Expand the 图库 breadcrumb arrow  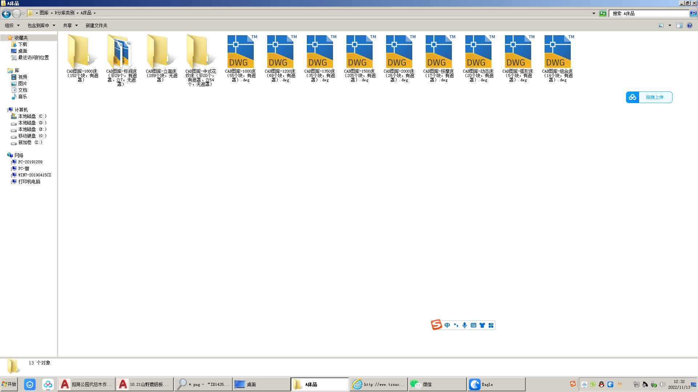pyautogui.click(x=52, y=13)
